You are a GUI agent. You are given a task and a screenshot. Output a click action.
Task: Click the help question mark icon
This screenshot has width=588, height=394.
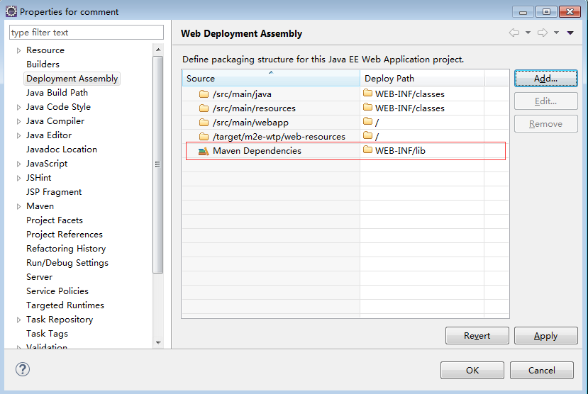(23, 370)
